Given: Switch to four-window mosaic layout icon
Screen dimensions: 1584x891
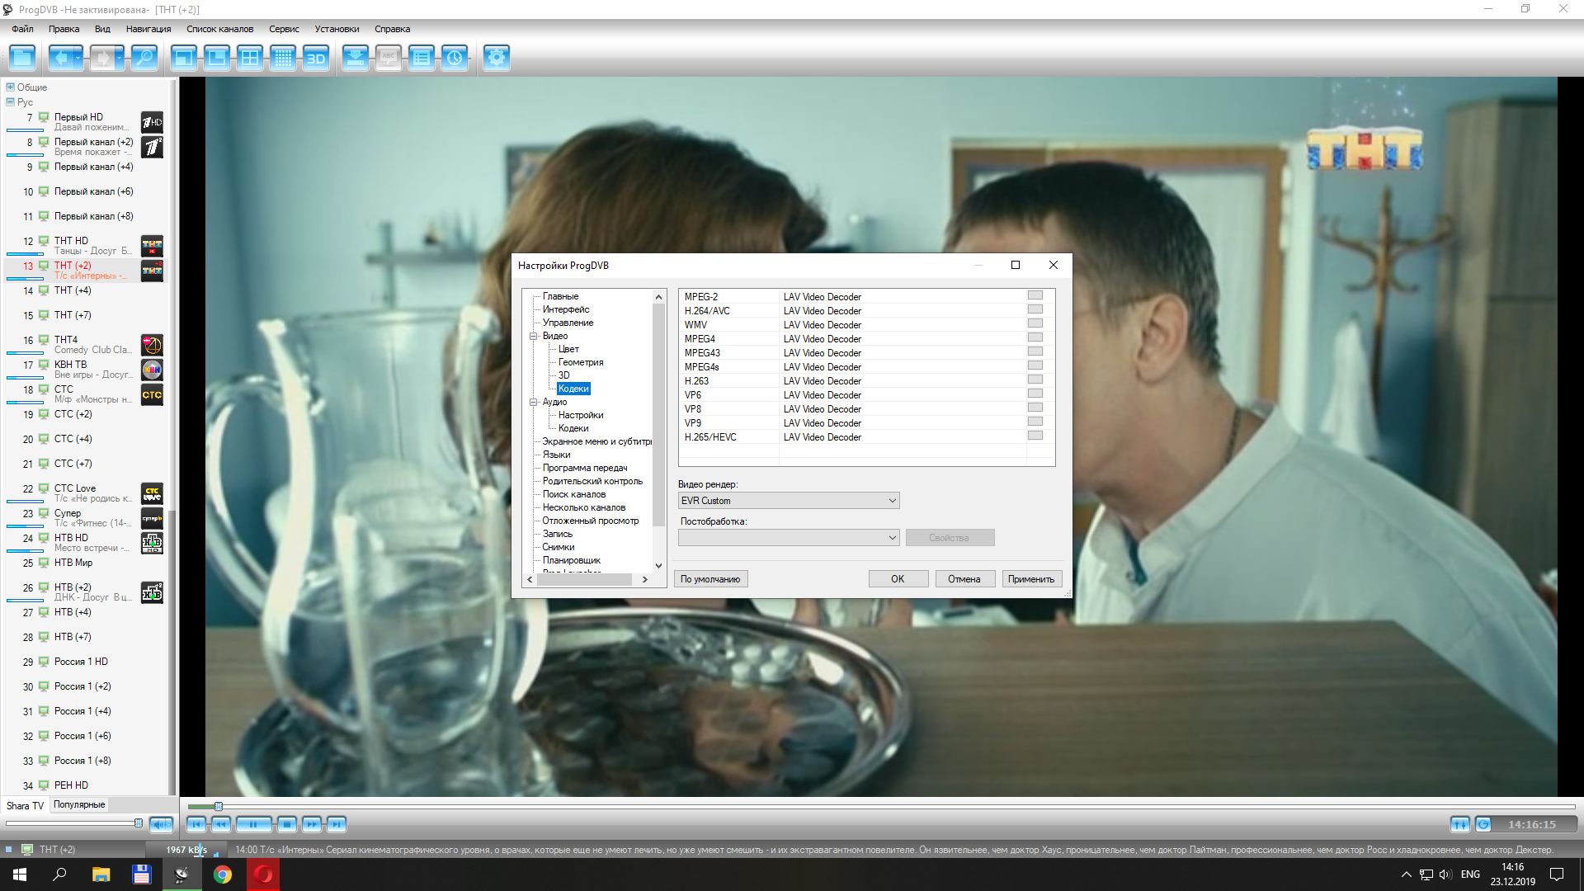Looking at the screenshot, I should pos(249,58).
